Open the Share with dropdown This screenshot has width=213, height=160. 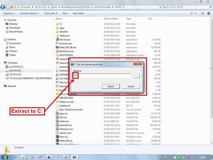tap(51, 13)
